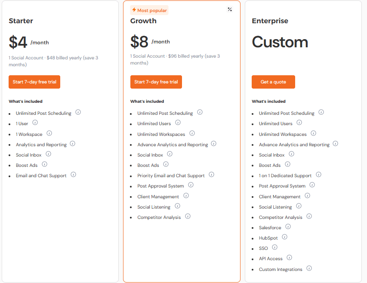Click the Most popular badge on Growth card

coord(149,9)
